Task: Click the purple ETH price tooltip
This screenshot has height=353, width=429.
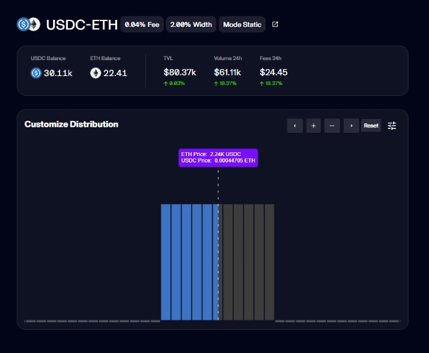Action: pos(218,157)
